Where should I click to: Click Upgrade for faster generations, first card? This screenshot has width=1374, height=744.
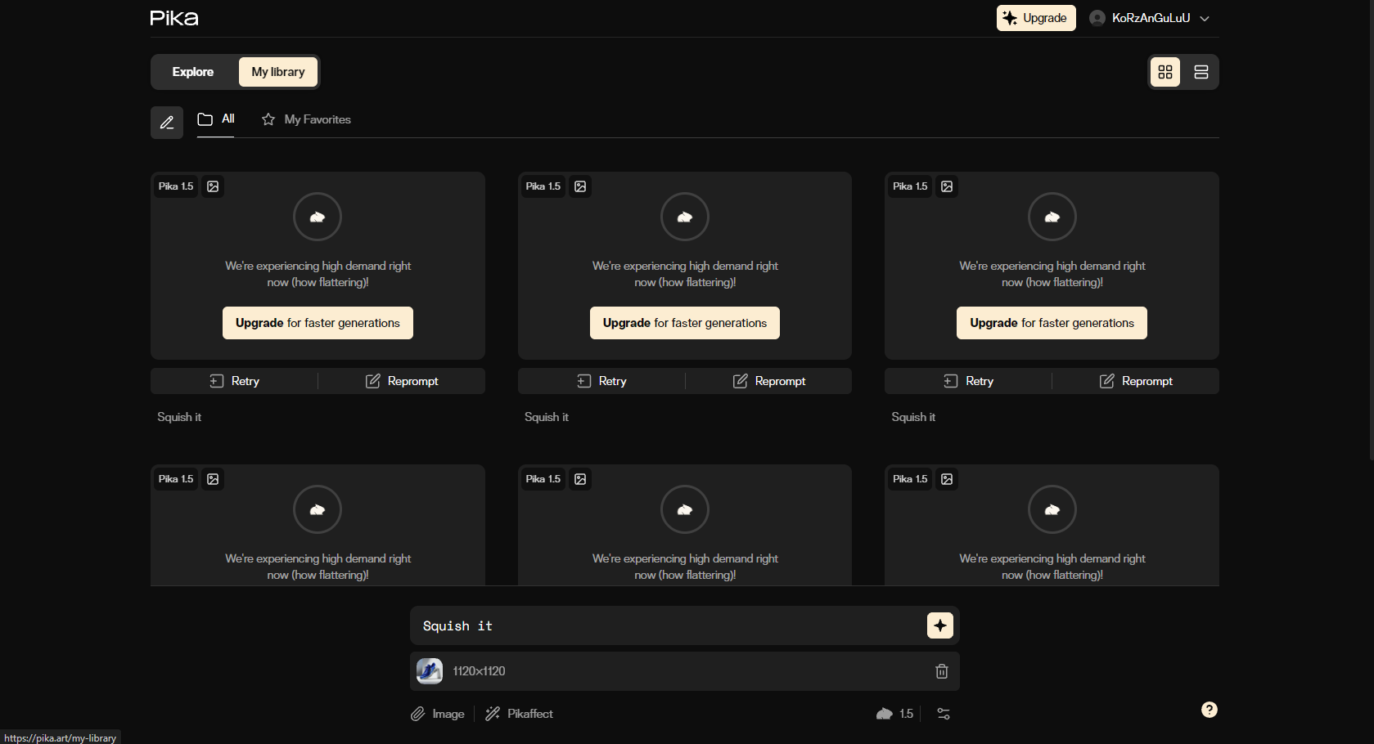318,323
